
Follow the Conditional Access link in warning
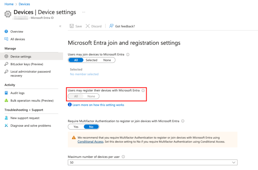click(x=90, y=142)
